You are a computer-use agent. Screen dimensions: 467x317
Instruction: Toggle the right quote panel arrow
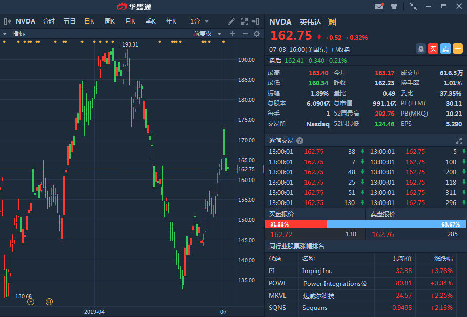point(256,21)
